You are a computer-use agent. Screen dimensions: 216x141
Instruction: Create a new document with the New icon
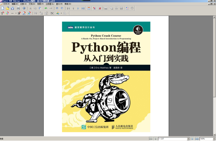[2, 8]
